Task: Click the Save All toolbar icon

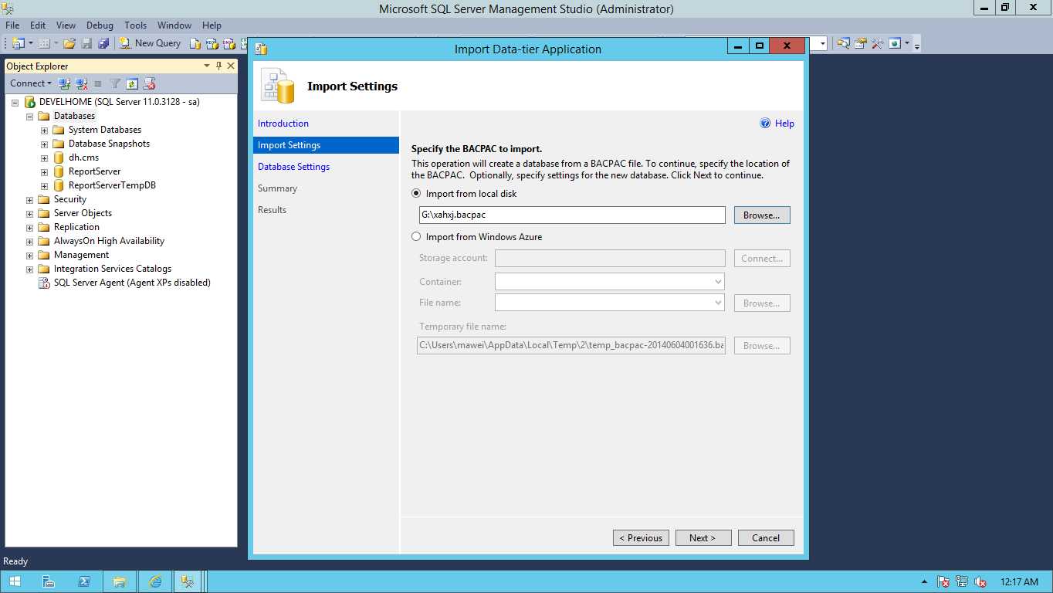Action: (x=103, y=43)
